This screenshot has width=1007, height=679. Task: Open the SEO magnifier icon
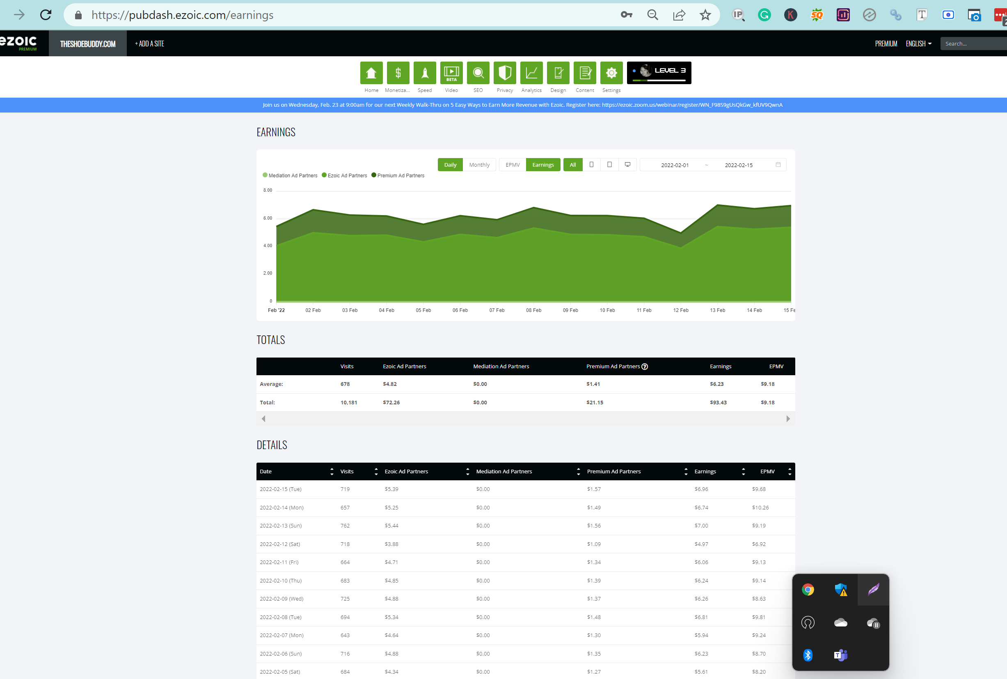pyautogui.click(x=478, y=72)
